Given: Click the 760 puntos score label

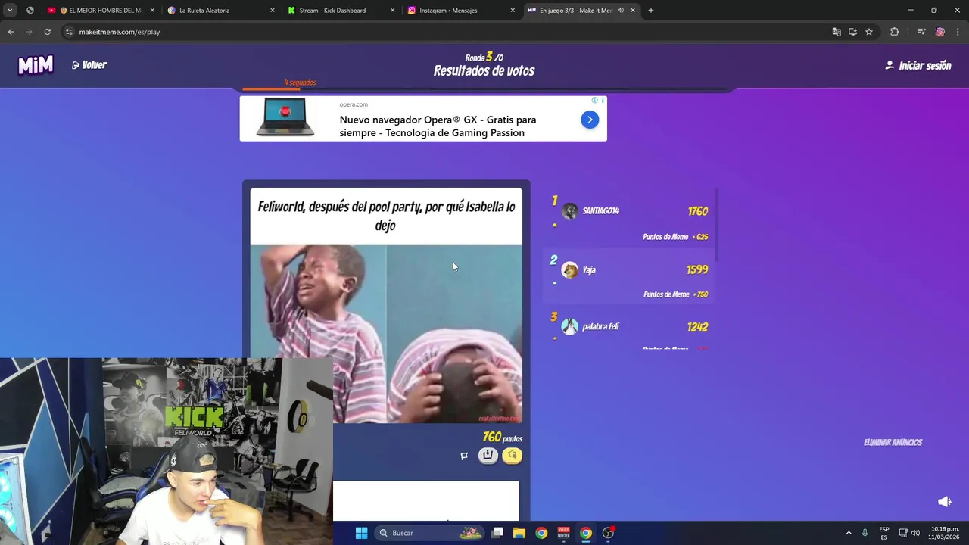Looking at the screenshot, I should point(502,438).
